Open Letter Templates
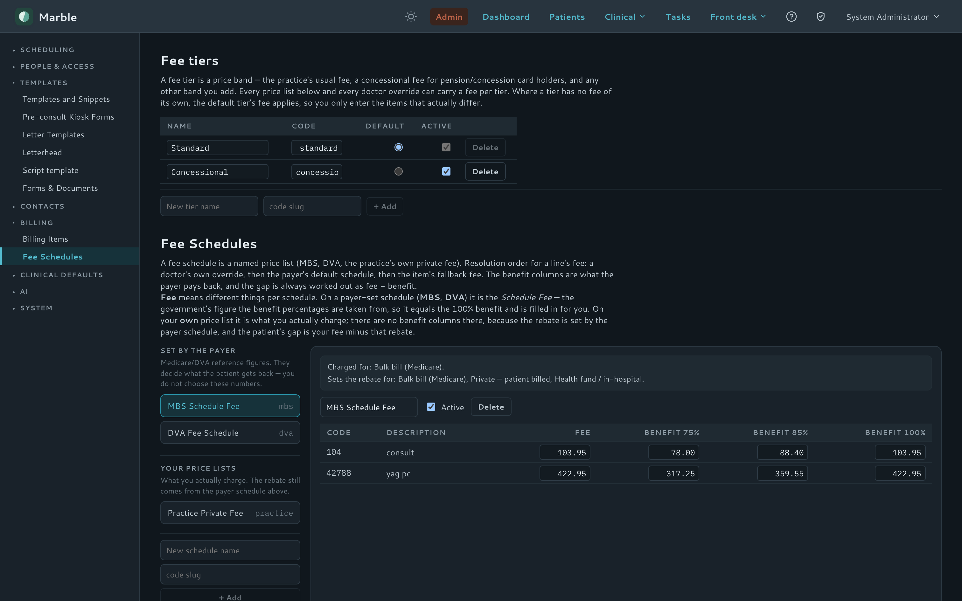This screenshot has height=601, width=962. (x=70, y=135)
